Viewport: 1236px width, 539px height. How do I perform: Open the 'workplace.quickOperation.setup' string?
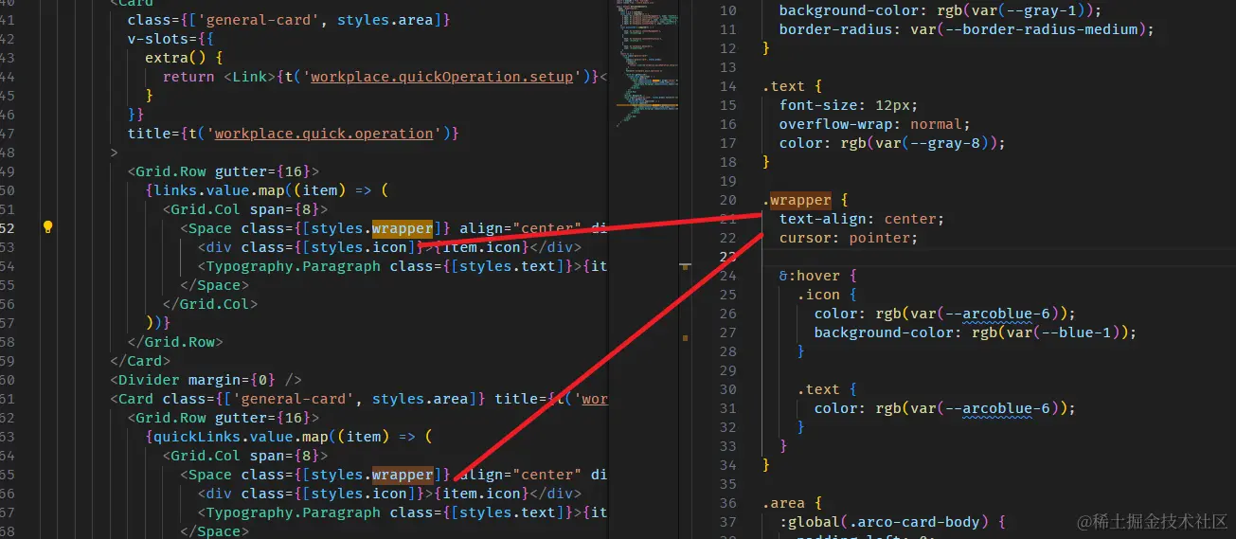point(442,77)
